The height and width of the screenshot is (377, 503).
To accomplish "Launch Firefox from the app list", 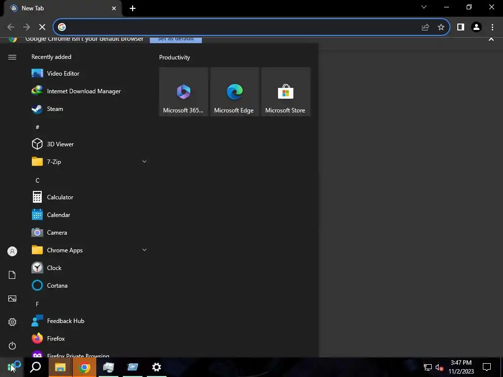I will click(89, 339).
